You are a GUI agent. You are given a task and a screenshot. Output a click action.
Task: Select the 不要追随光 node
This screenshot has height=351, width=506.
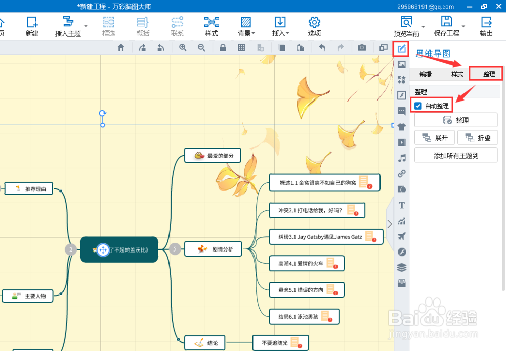pyautogui.click(x=280, y=343)
